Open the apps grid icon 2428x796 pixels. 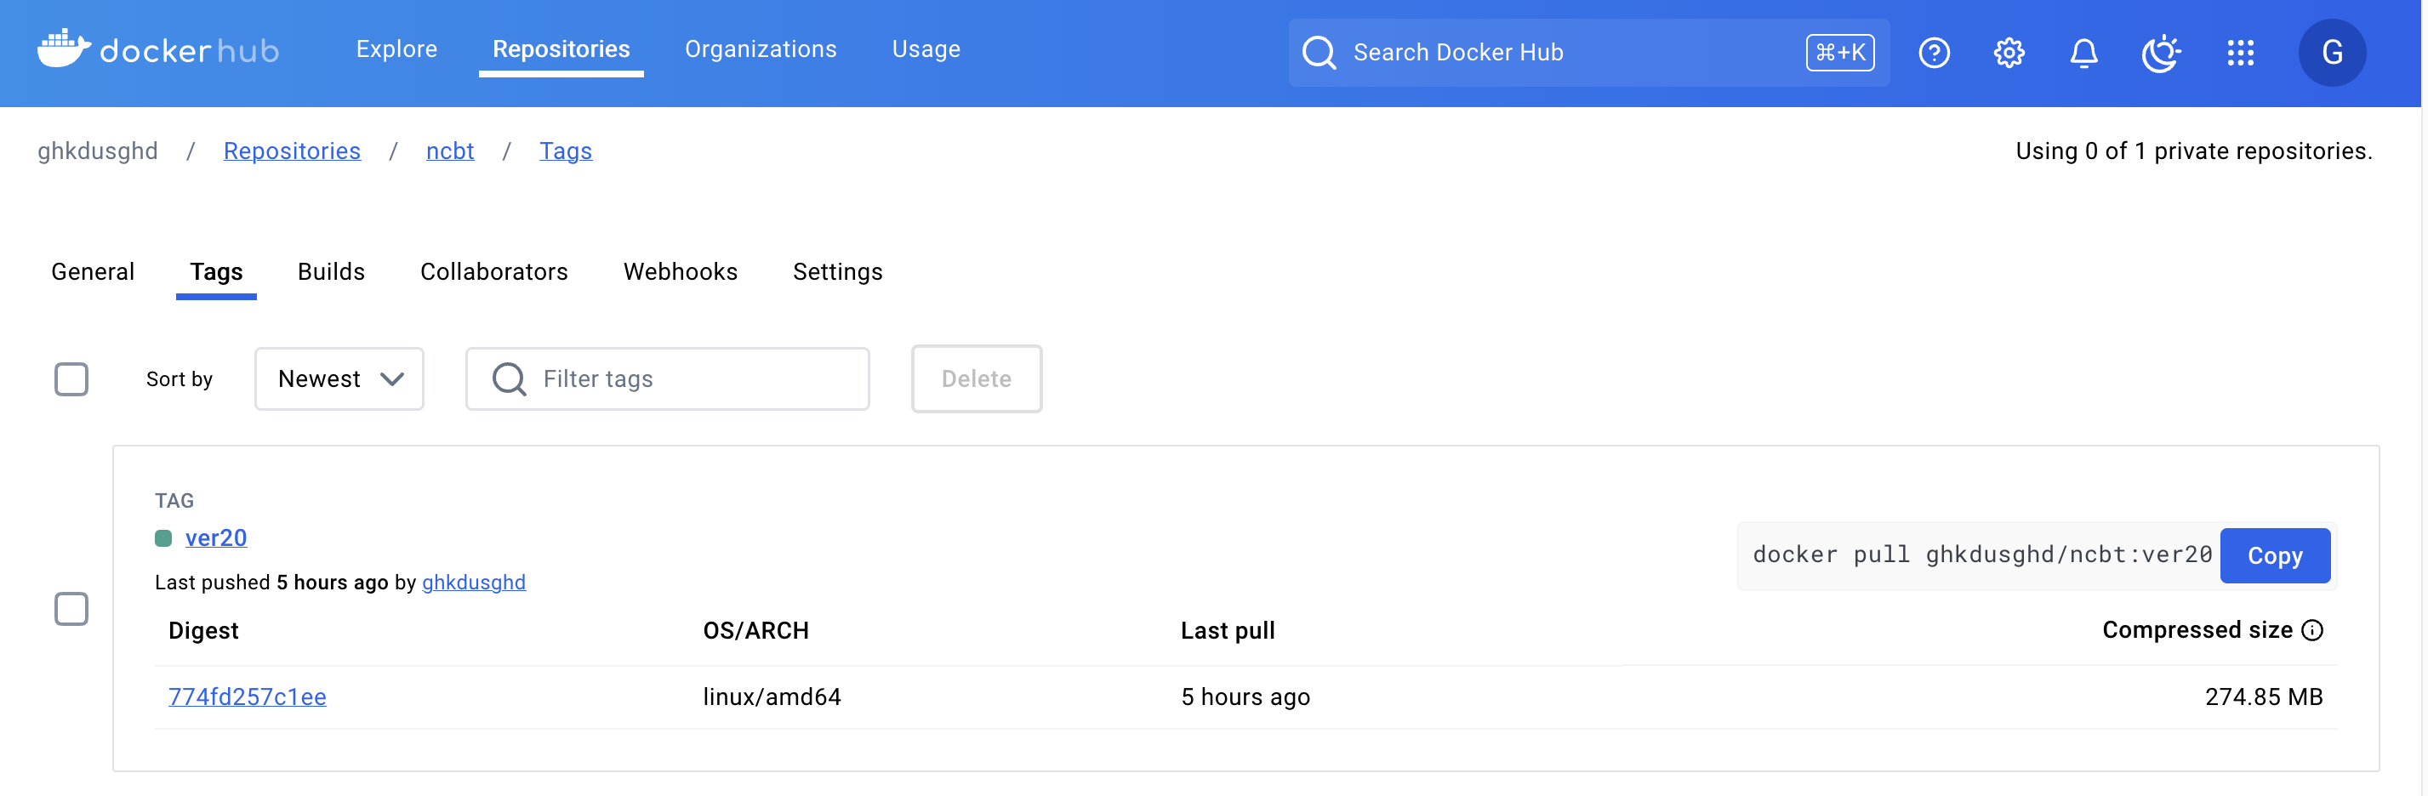[2239, 53]
